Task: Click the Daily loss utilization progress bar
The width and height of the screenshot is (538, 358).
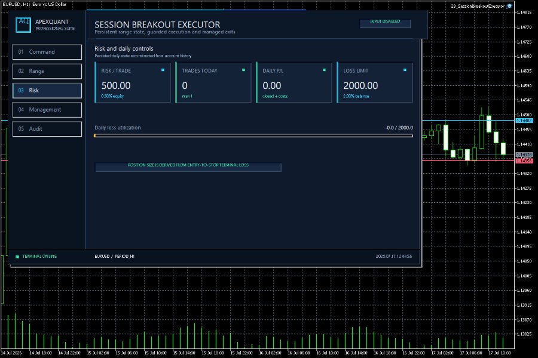Action: tap(253, 135)
